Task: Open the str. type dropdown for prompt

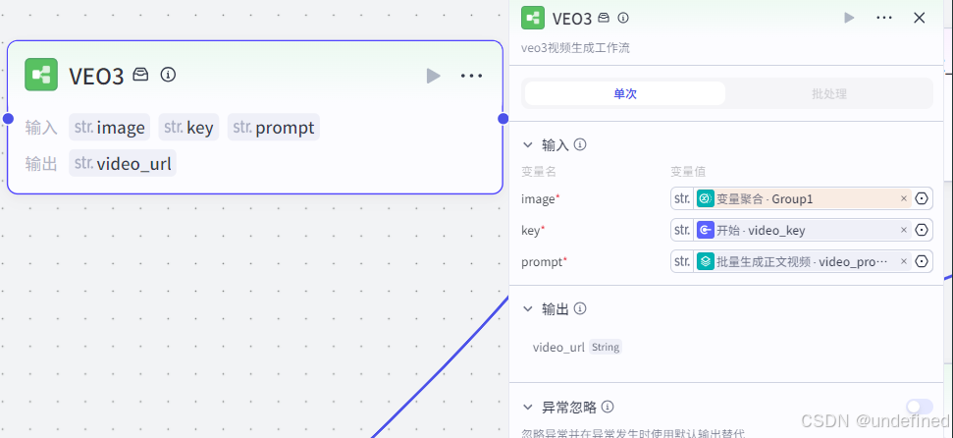Action: [682, 261]
